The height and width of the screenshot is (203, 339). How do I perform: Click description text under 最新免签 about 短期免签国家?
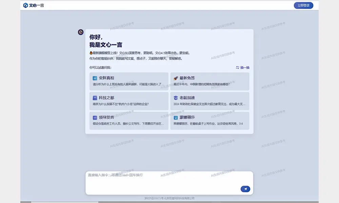[201, 84]
